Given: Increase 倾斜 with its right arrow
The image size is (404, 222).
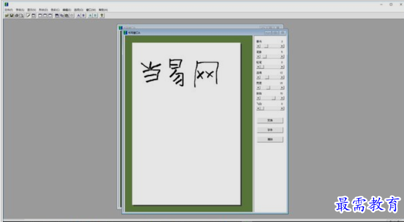Looking at the screenshot, I should click(282, 98).
